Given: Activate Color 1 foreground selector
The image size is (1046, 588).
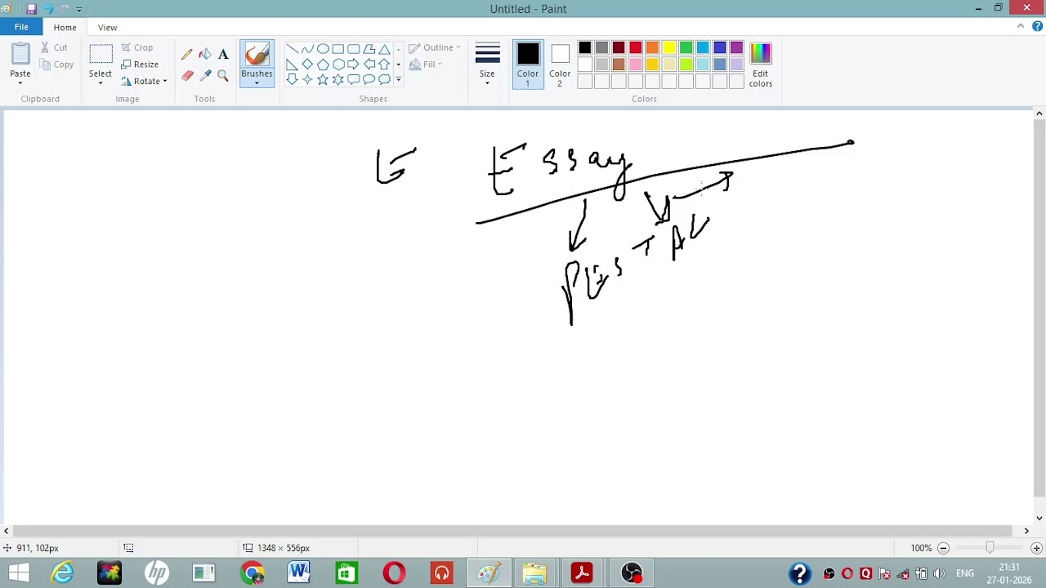Looking at the screenshot, I should (x=528, y=65).
